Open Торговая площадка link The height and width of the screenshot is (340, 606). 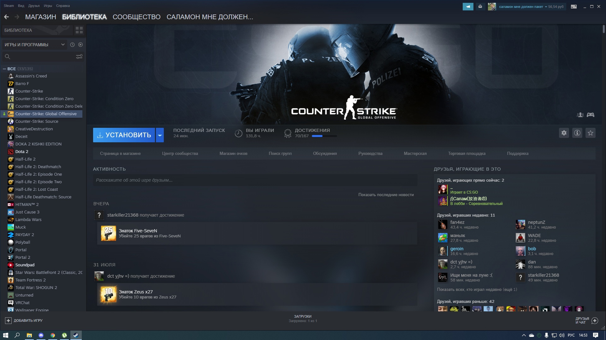[467, 154]
